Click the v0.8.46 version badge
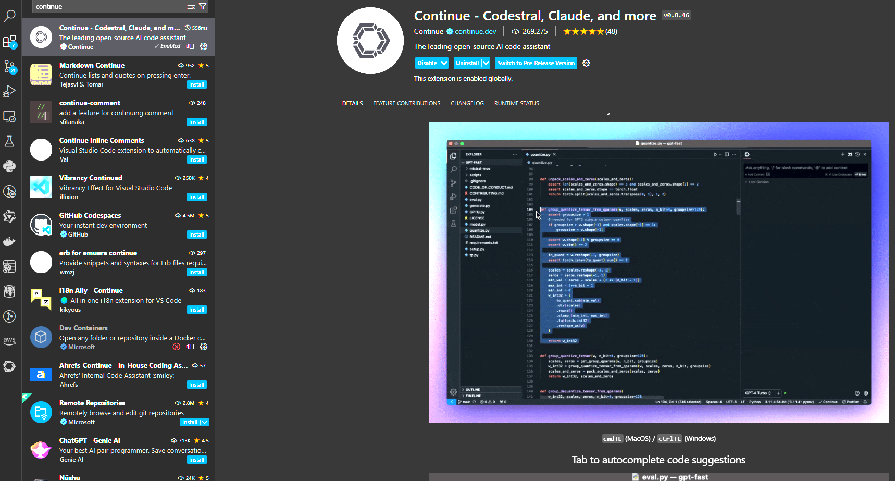Screen dimensions: 895x481 click(676, 15)
